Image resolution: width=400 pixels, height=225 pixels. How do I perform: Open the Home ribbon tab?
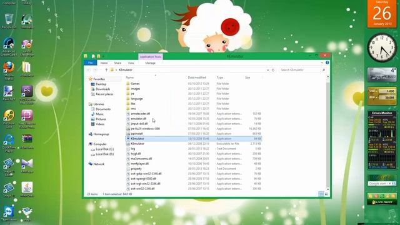coord(104,62)
